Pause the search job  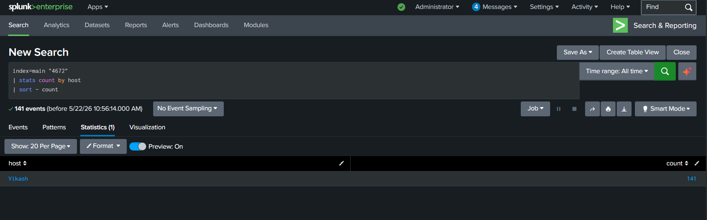pos(558,109)
